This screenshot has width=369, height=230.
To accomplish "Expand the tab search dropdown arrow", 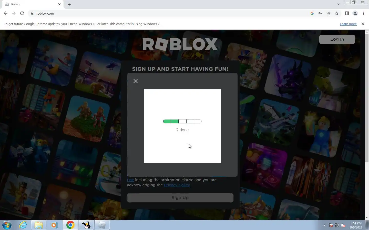I will (x=338, y=4).
